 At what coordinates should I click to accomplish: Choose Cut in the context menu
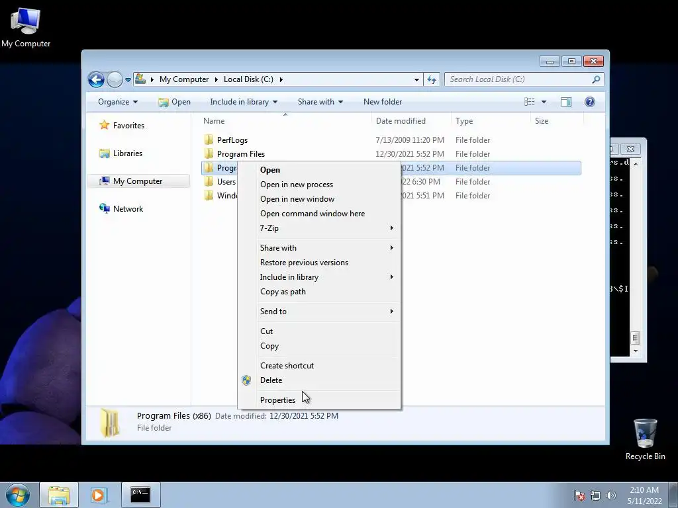pos(319,331)
